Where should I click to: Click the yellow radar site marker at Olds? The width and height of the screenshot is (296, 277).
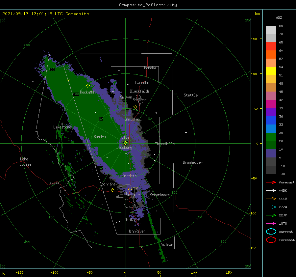pos(126,143)
